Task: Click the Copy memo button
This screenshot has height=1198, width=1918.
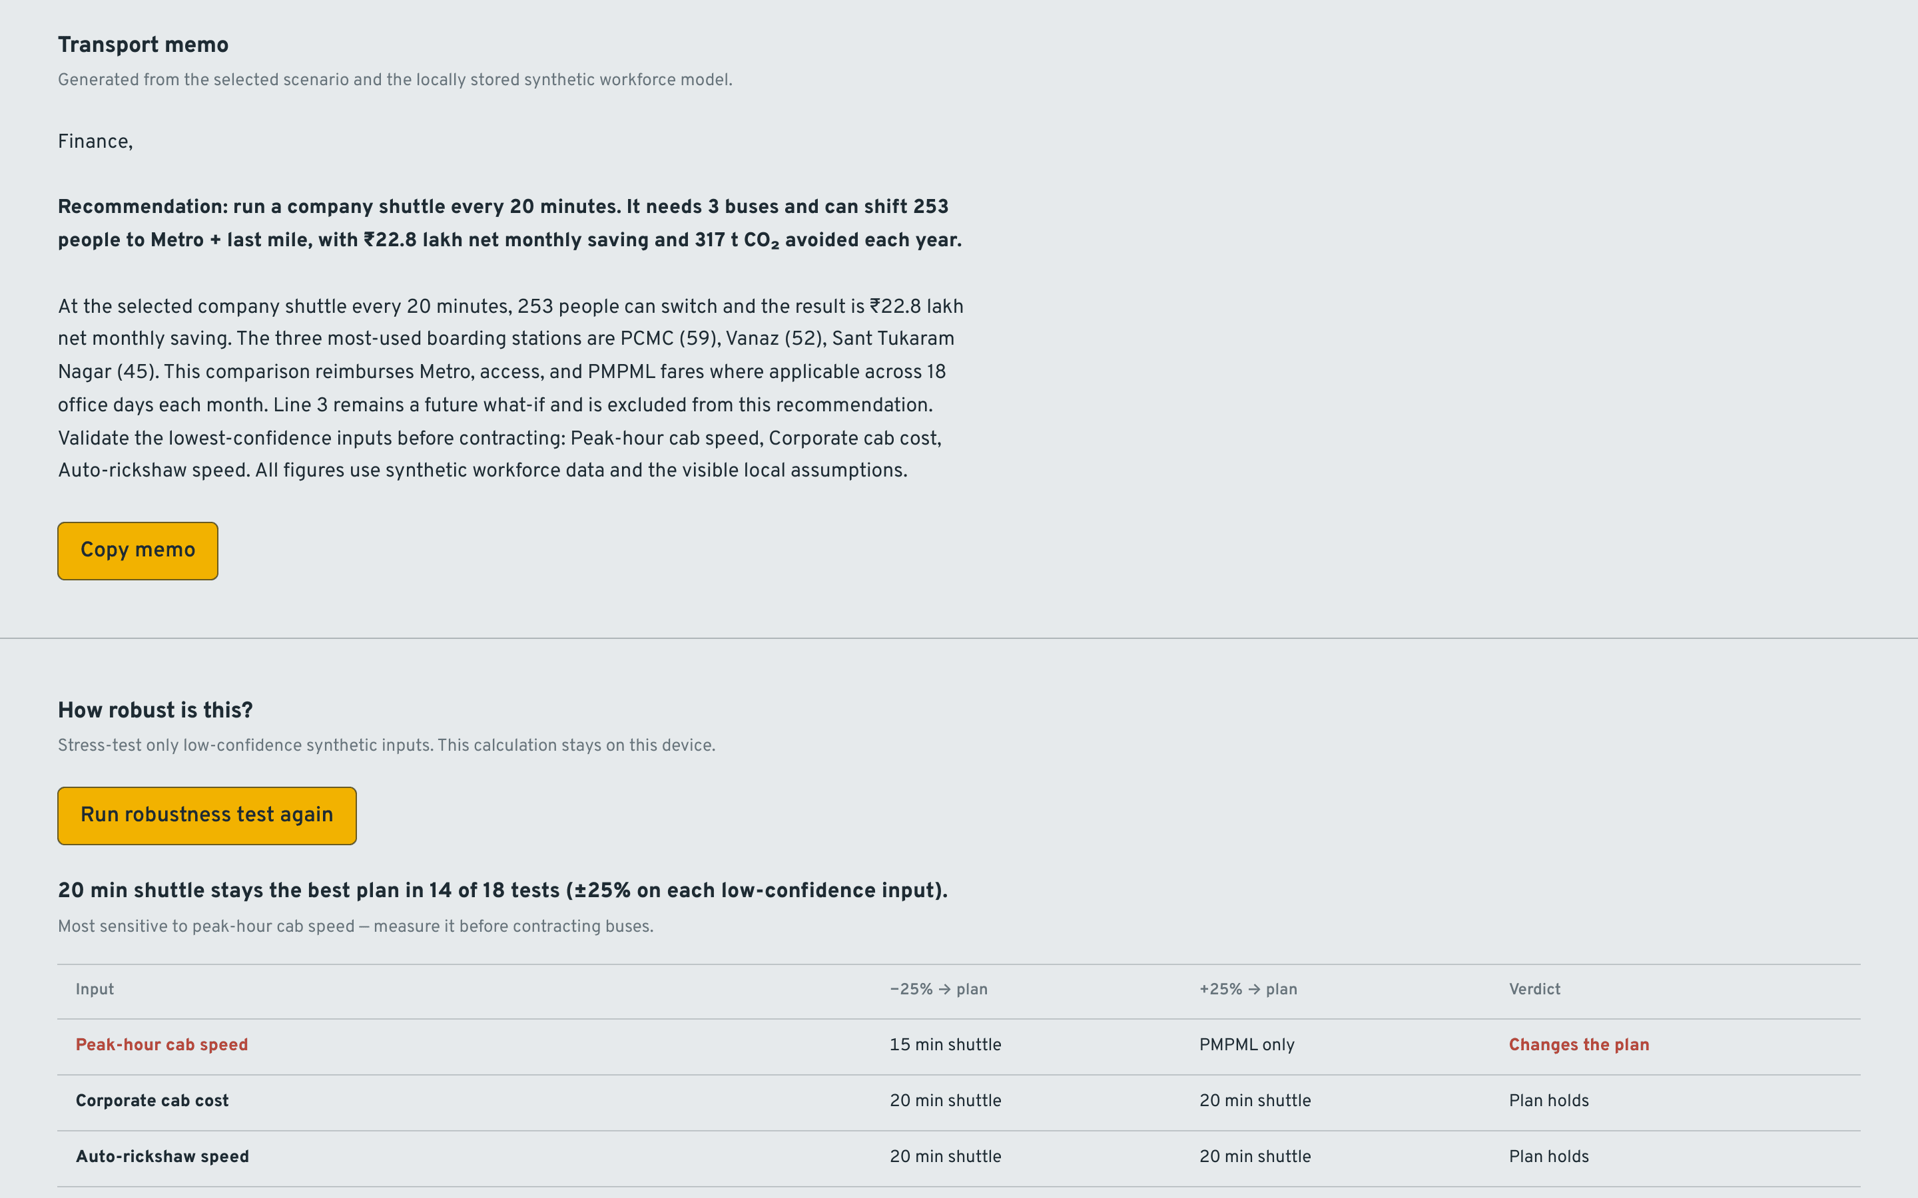Action: 138,550
